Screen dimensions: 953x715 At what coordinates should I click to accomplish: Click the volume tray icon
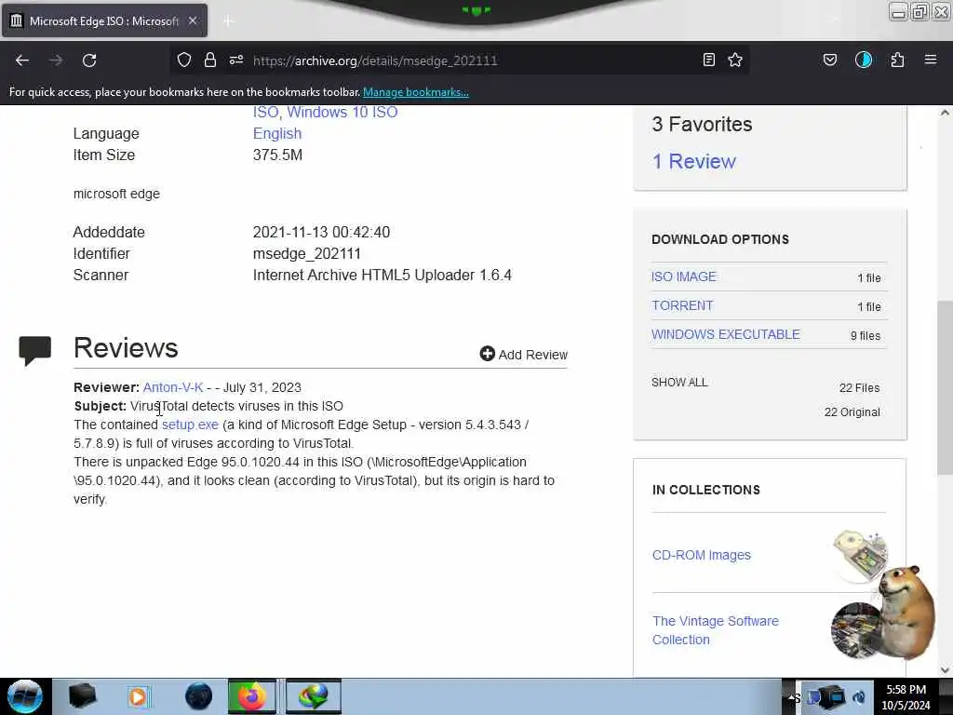[859, 697]
